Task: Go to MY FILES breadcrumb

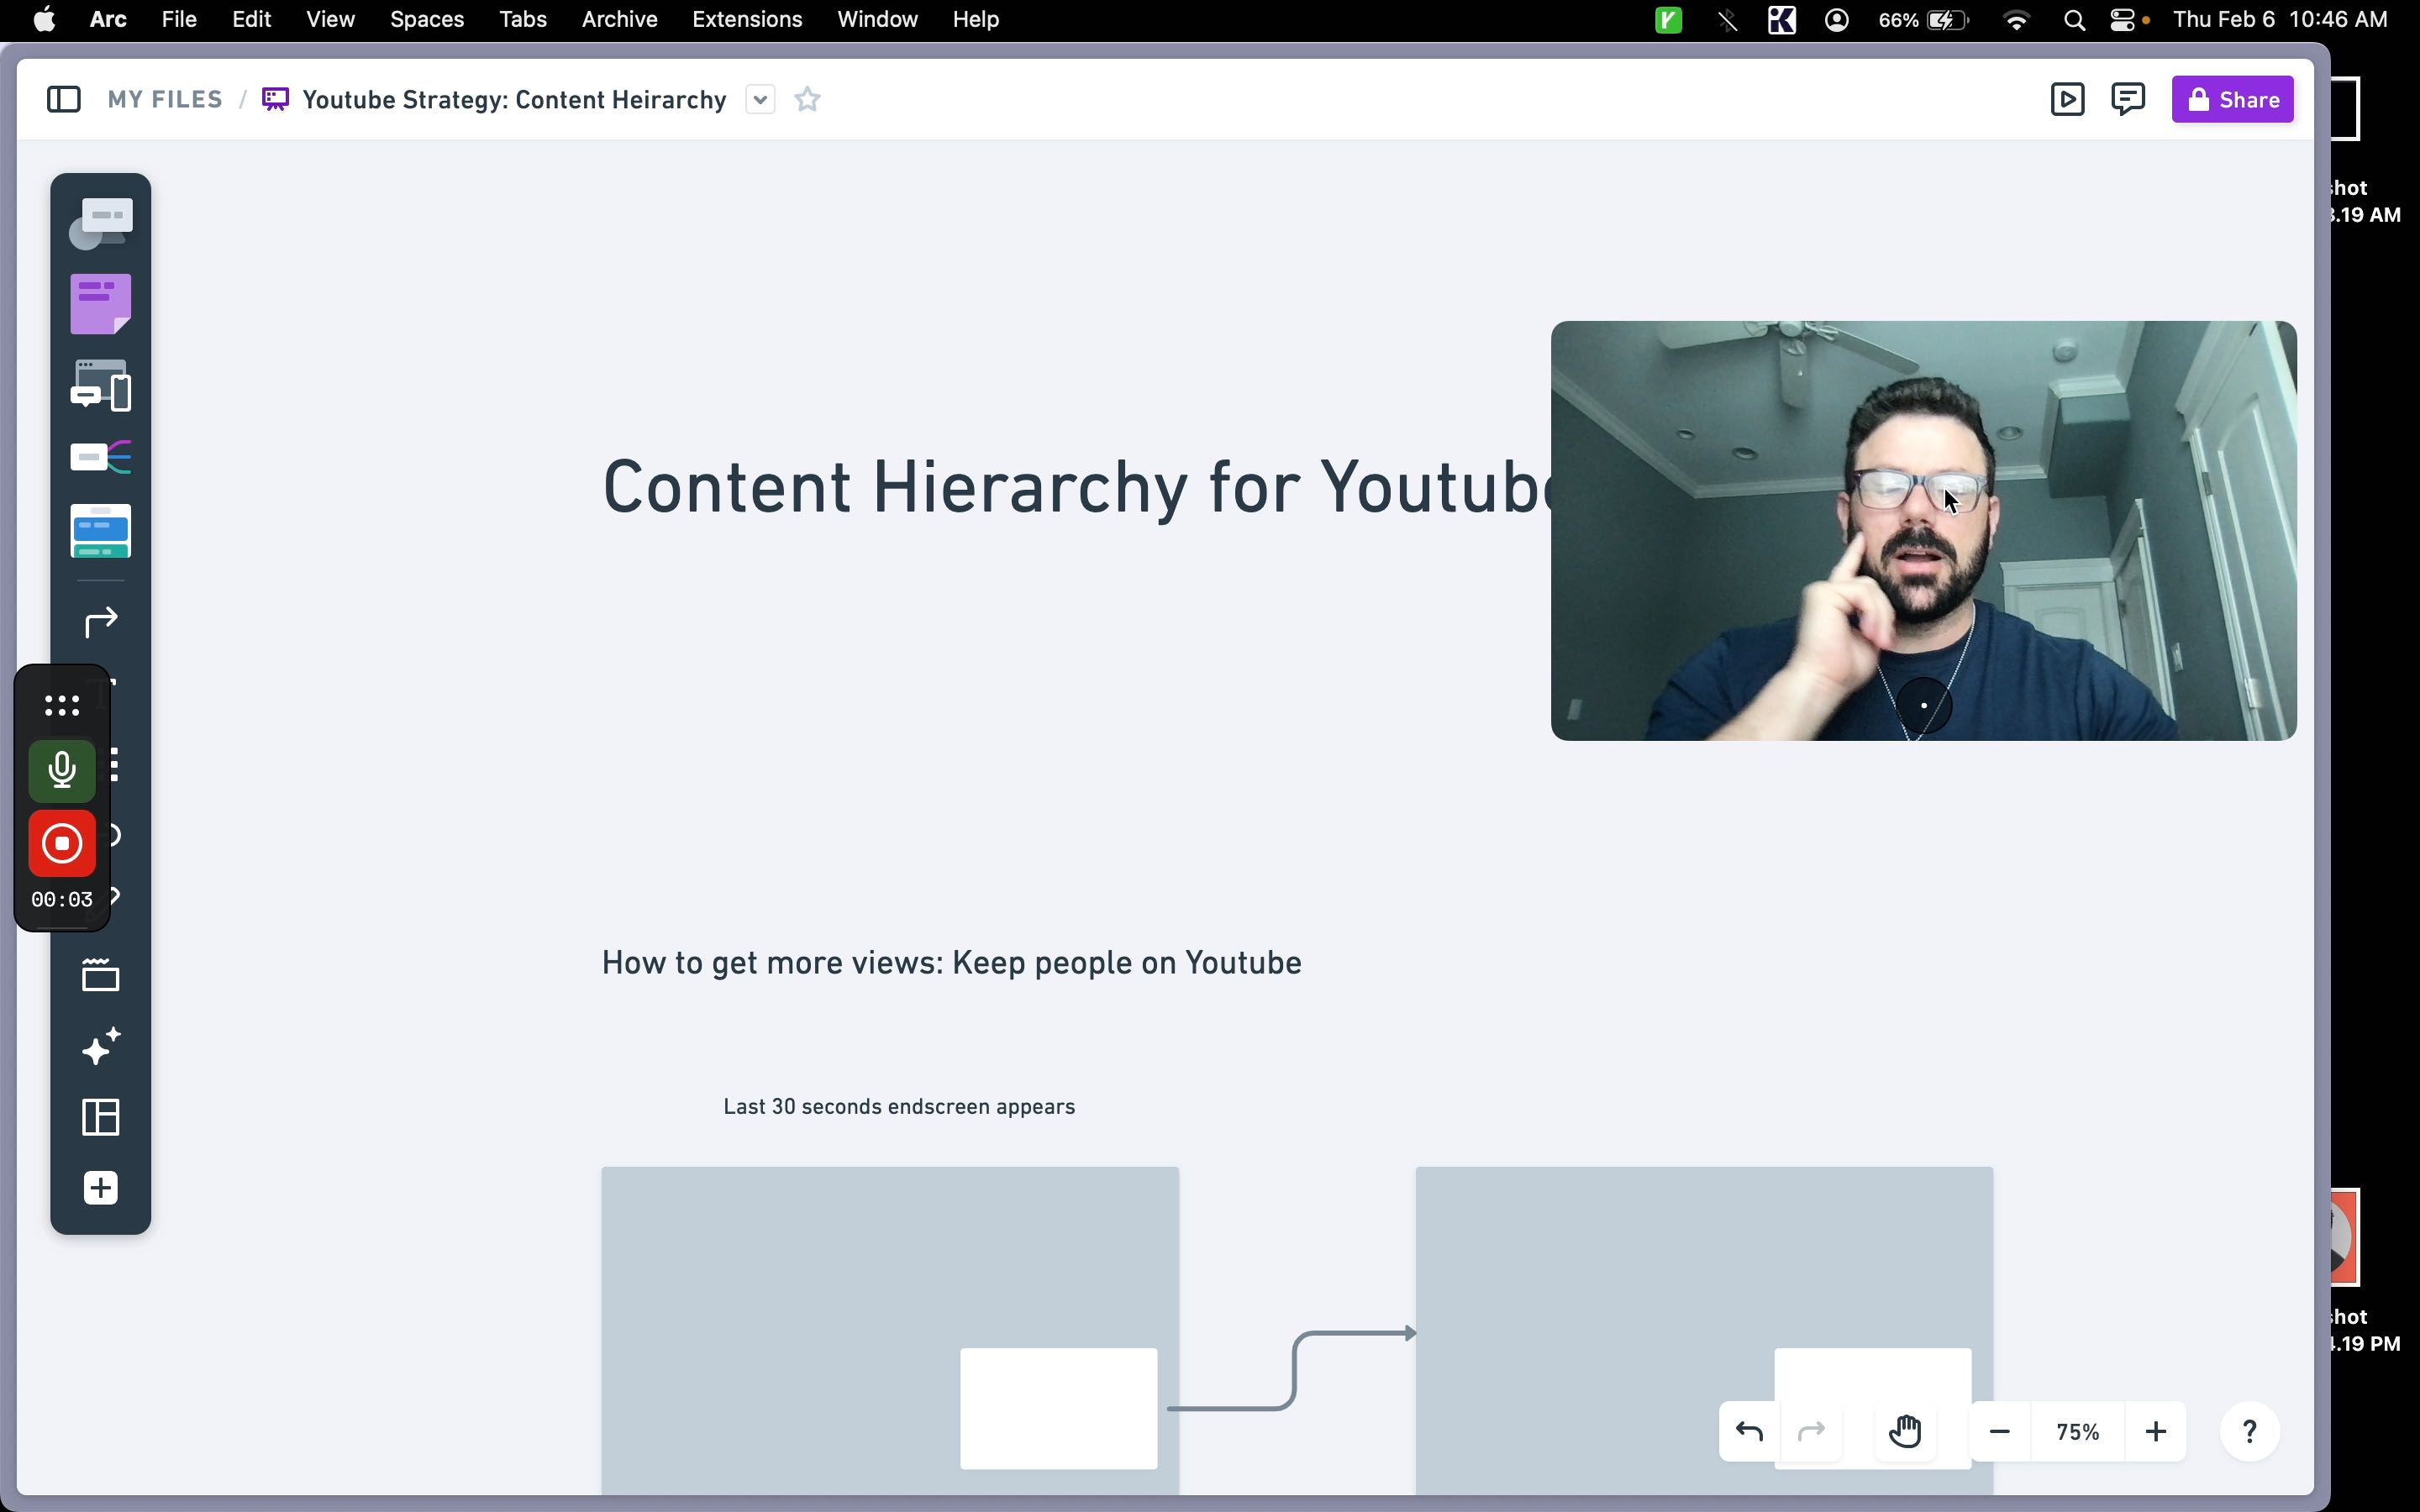Action: pos(165,99)
